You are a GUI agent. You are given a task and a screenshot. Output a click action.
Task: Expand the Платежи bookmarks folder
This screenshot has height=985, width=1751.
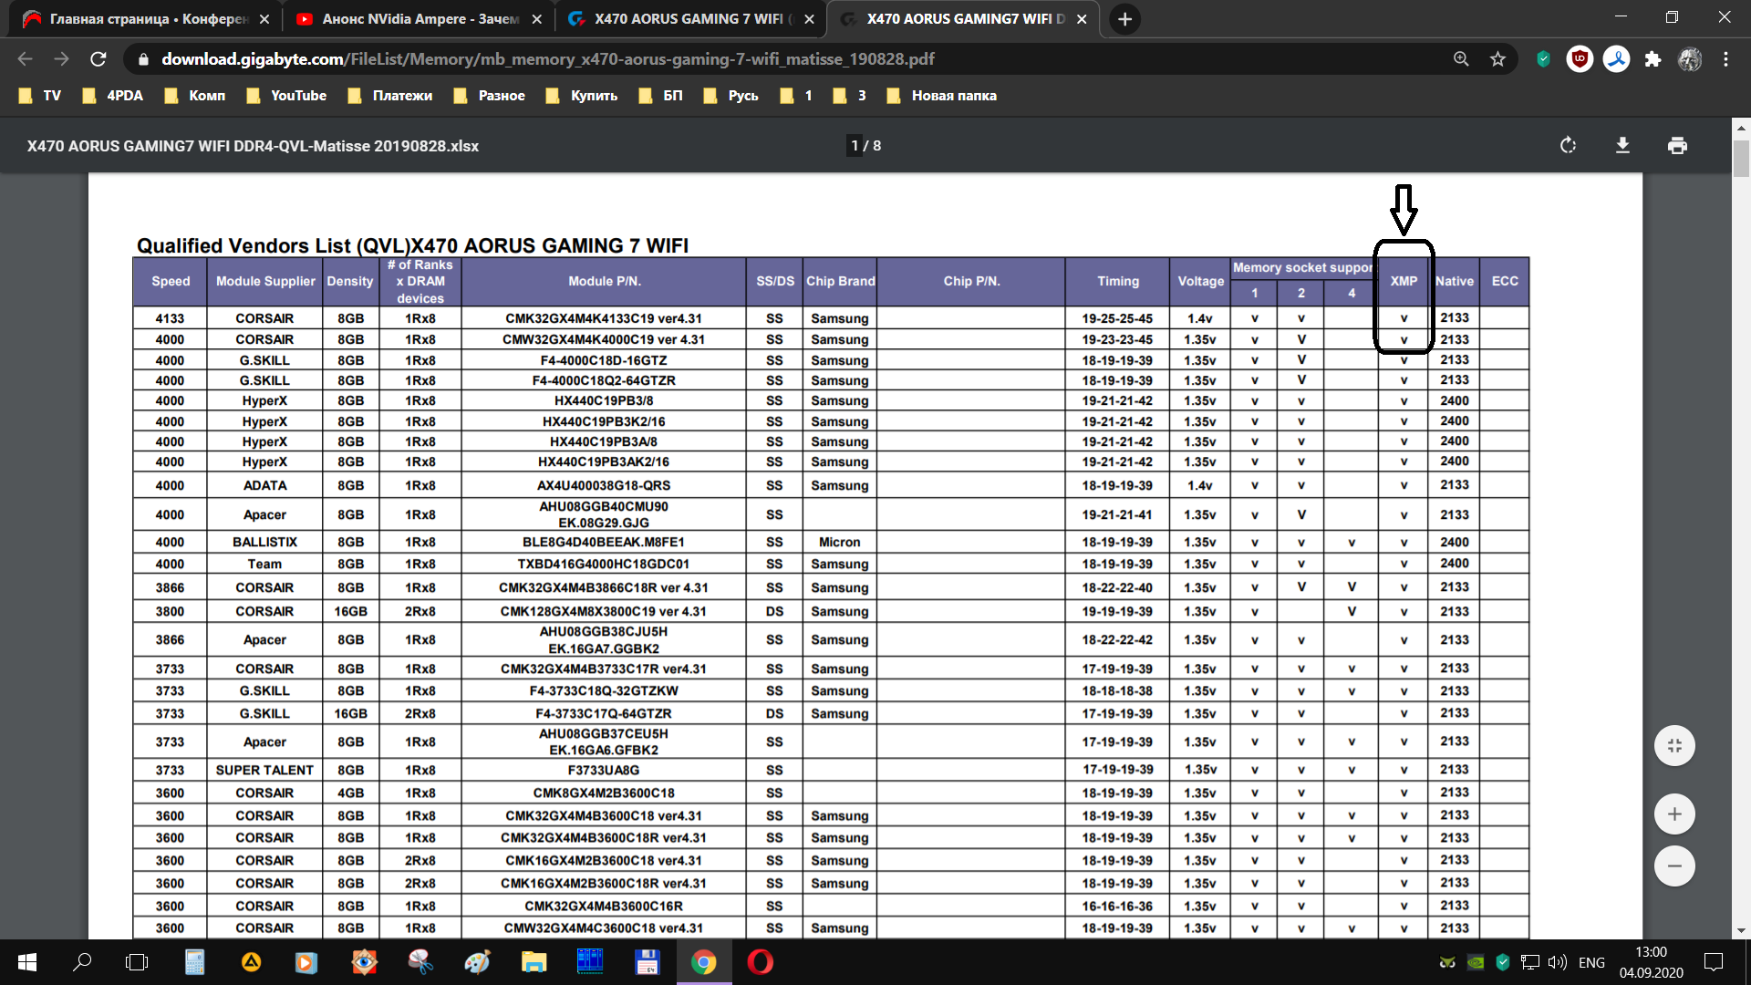click(390, 96)
